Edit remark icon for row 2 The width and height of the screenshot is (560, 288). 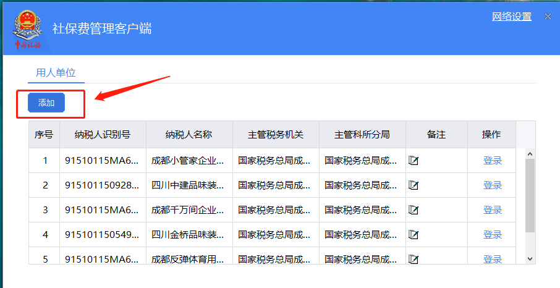click(x=414, y=185)
